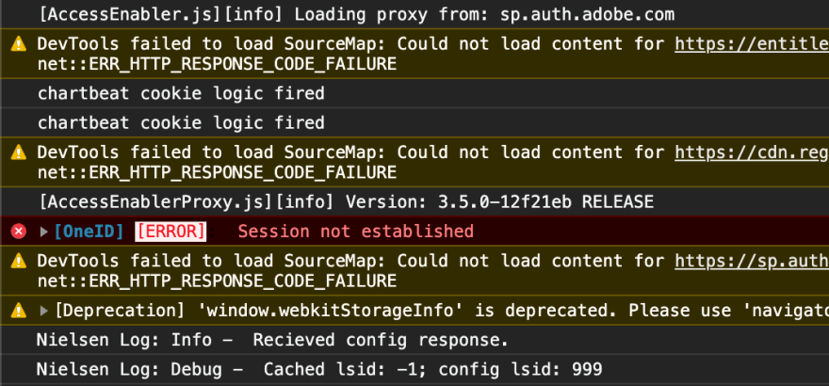Open the https://sp.auth source map link
The height and width of the screenshot is (386, 829).
752,261
